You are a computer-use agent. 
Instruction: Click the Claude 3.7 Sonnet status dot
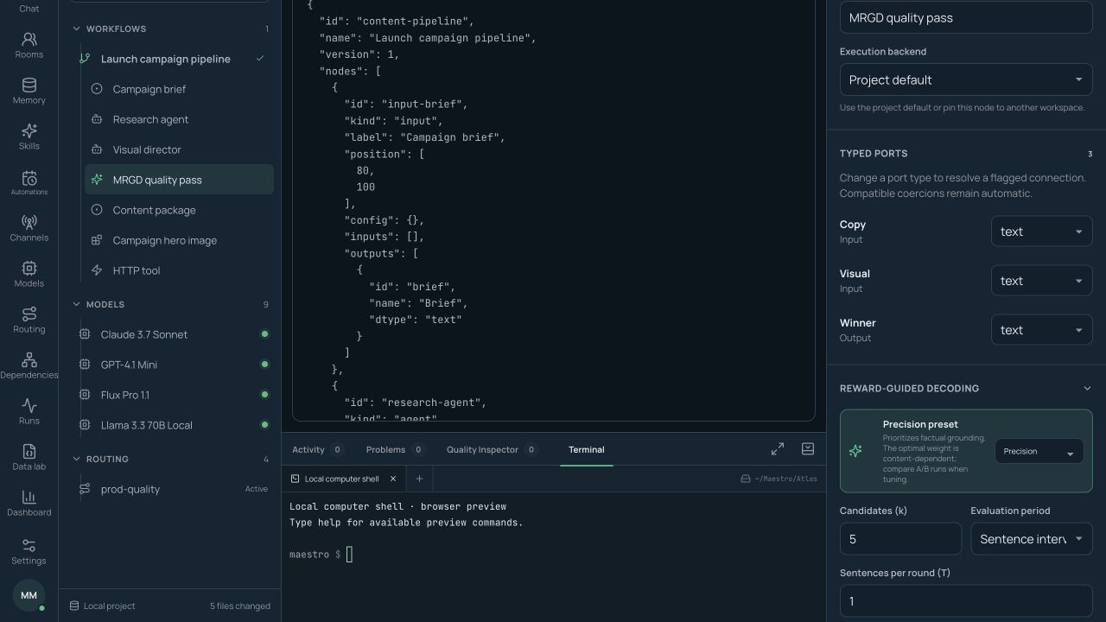(264, 334)
